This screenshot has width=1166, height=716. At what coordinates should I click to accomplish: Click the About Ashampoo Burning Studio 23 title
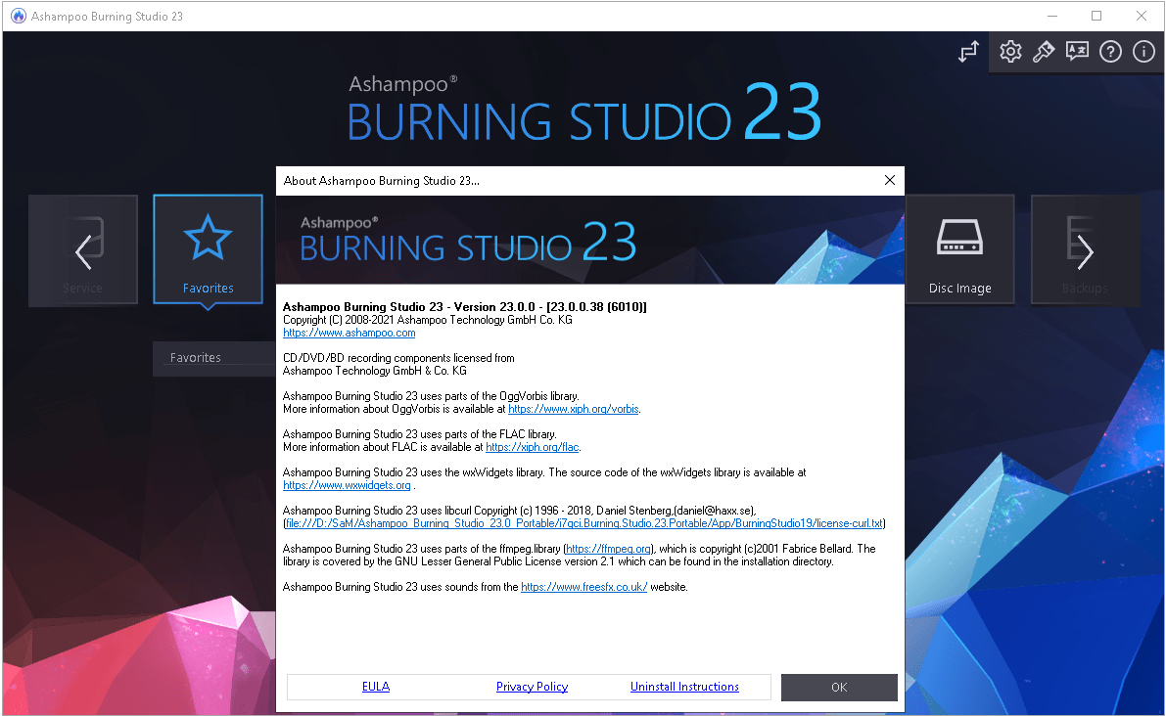coord(382,181)
